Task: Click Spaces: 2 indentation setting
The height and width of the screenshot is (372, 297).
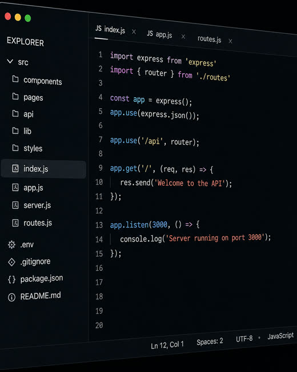Action: pyautogui.click(x=210, y=342)
